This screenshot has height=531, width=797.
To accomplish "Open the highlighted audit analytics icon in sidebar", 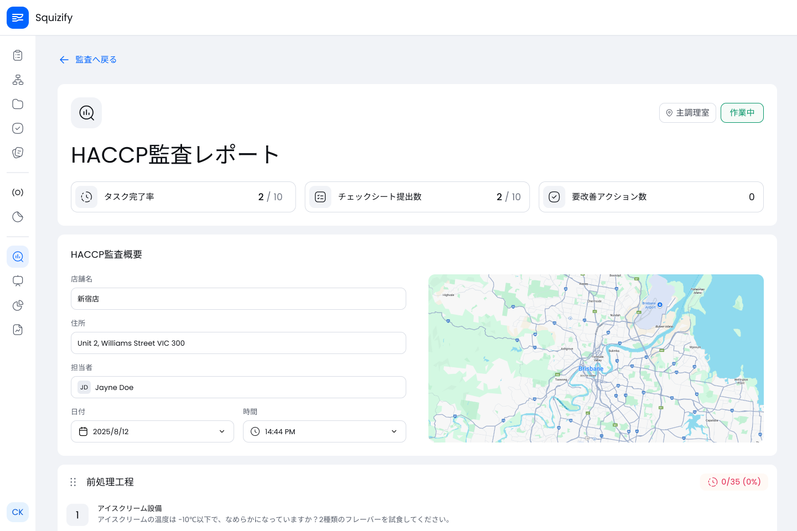I will (x=18, y=257).
